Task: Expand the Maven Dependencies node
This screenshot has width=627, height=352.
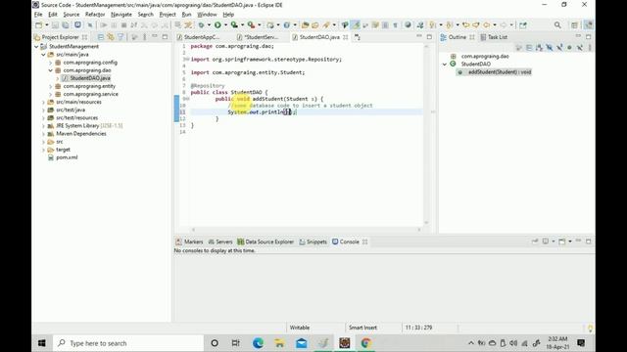Action: [x=43, y=134]
